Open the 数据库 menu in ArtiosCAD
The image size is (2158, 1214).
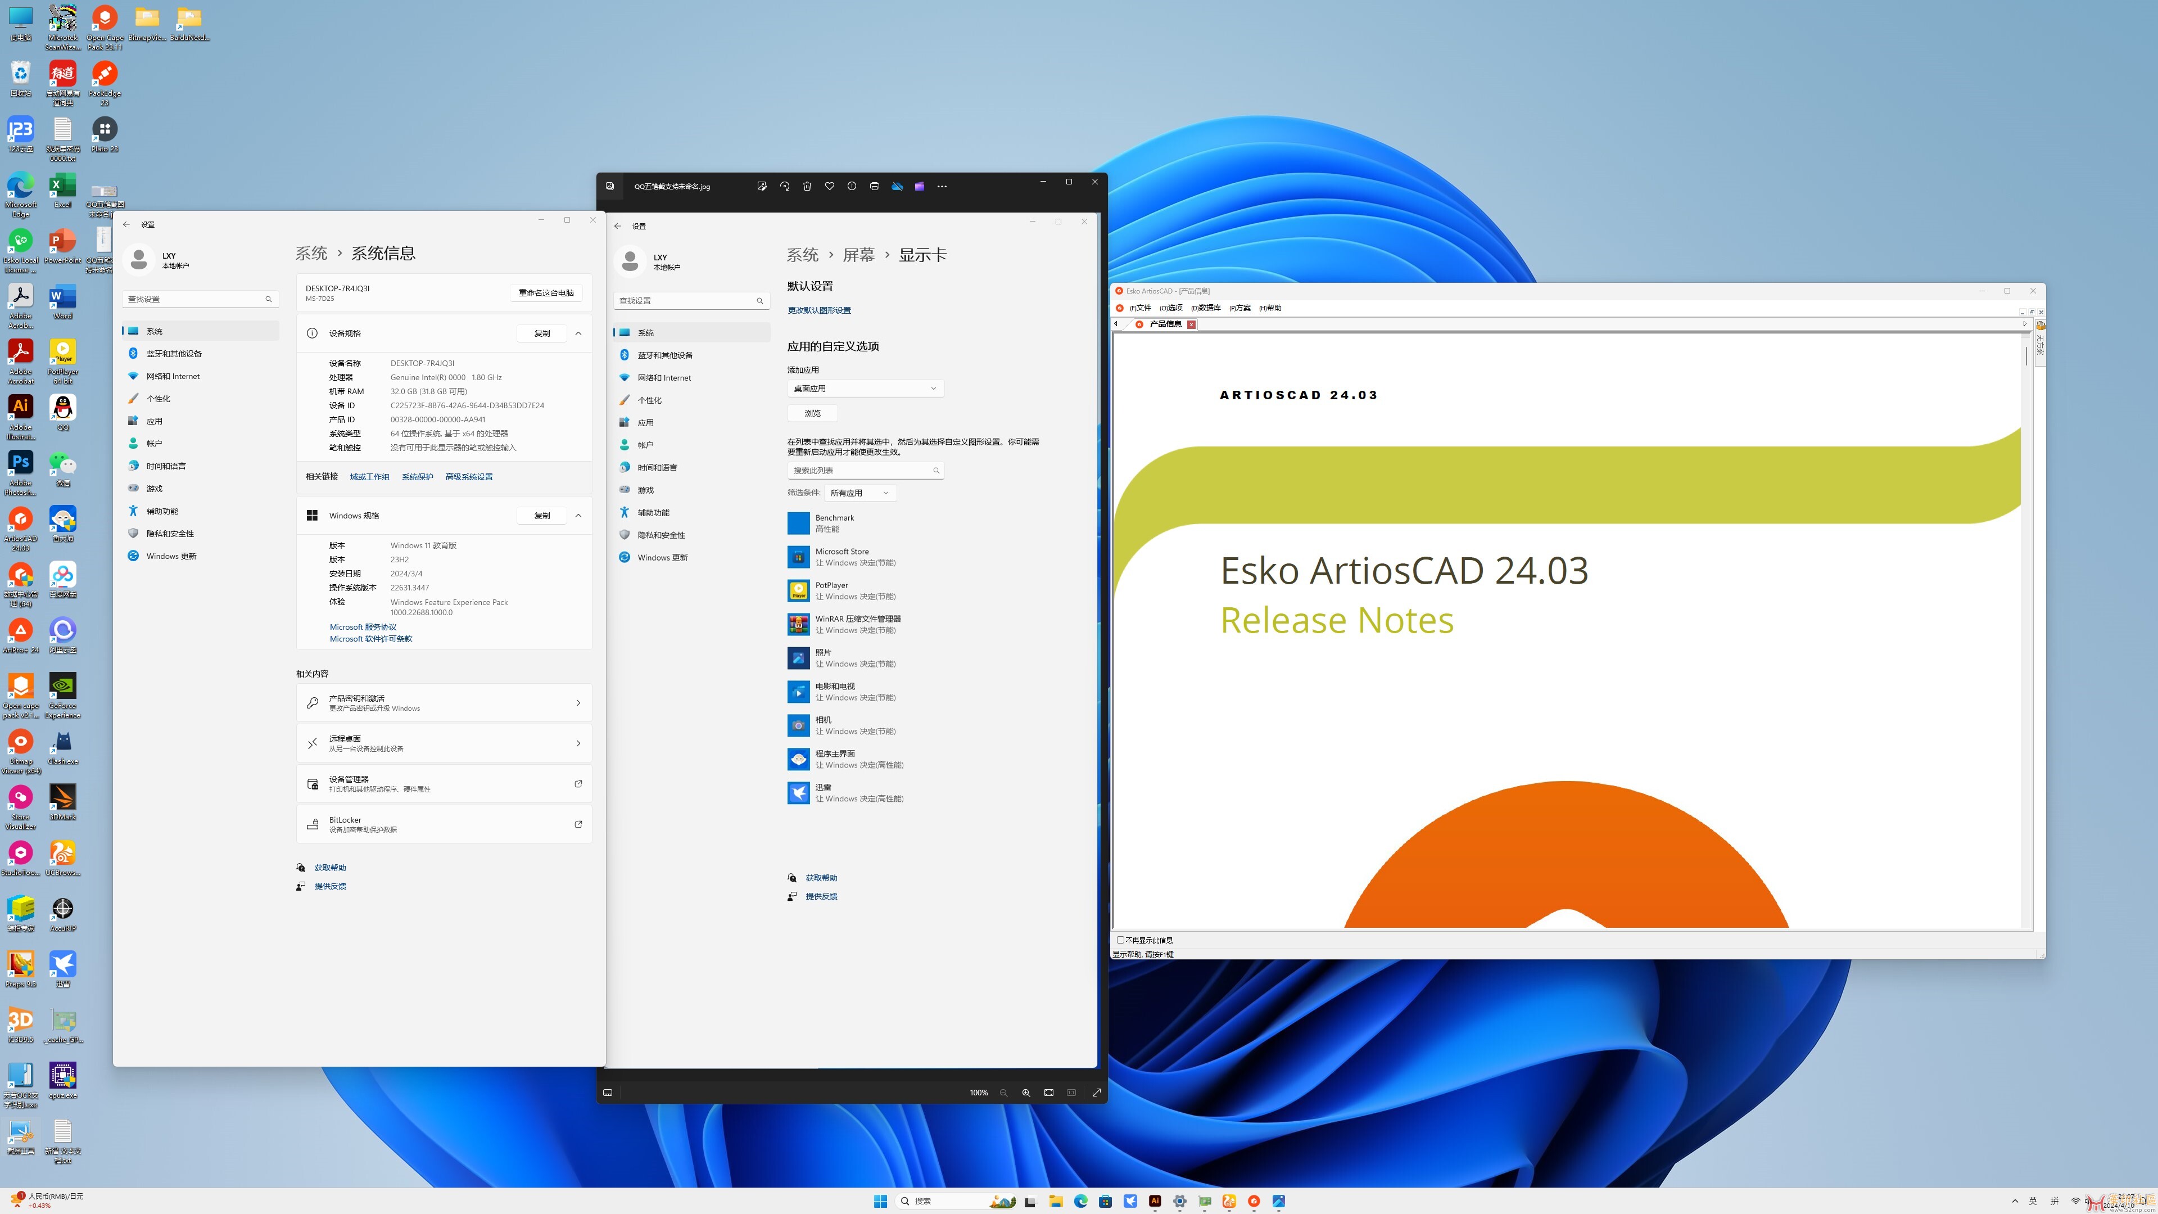(x=1206, y=308)
